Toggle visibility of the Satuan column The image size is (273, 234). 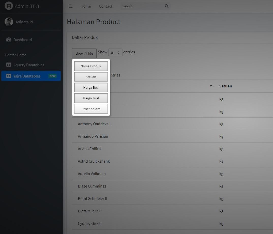[x=91, y=77]
